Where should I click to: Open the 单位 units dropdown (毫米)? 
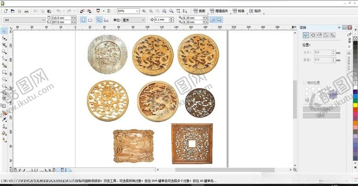143,20
